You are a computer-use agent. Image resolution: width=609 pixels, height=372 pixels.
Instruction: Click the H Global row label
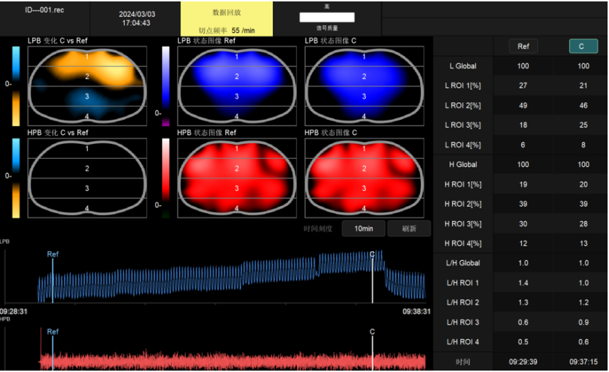pyautogui.click(x=463, y=165)
